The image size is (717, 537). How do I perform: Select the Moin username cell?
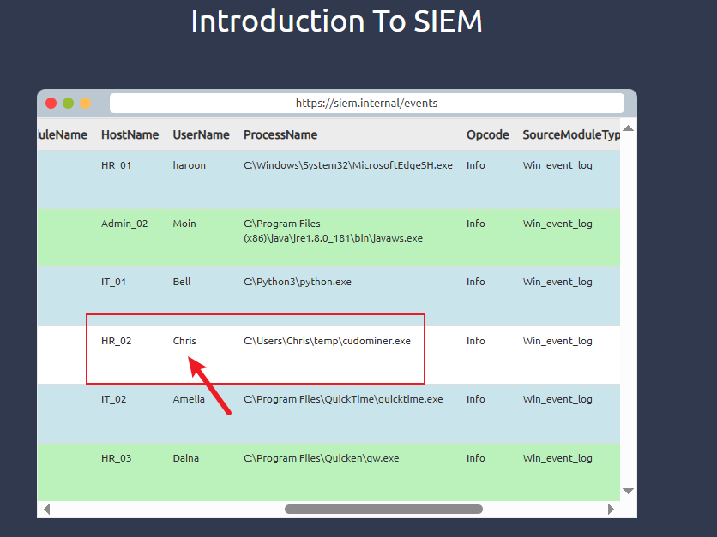(184, 224)
